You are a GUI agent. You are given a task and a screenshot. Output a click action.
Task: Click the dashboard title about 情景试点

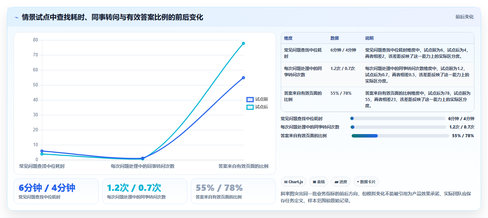112,17
